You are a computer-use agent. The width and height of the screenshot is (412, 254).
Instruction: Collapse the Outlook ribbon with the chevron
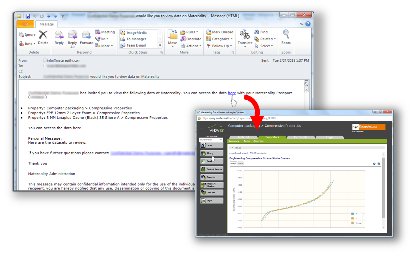(301, 24)
